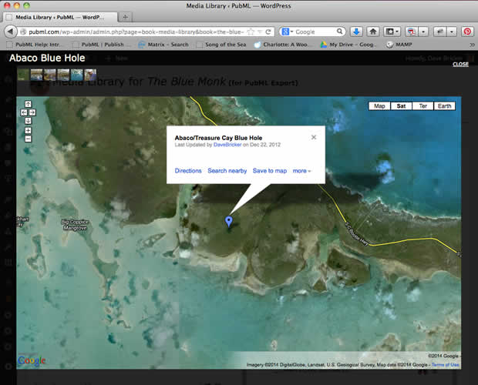Pan the map down with the arrow button
478x385 pixels.
coord(29,121)
